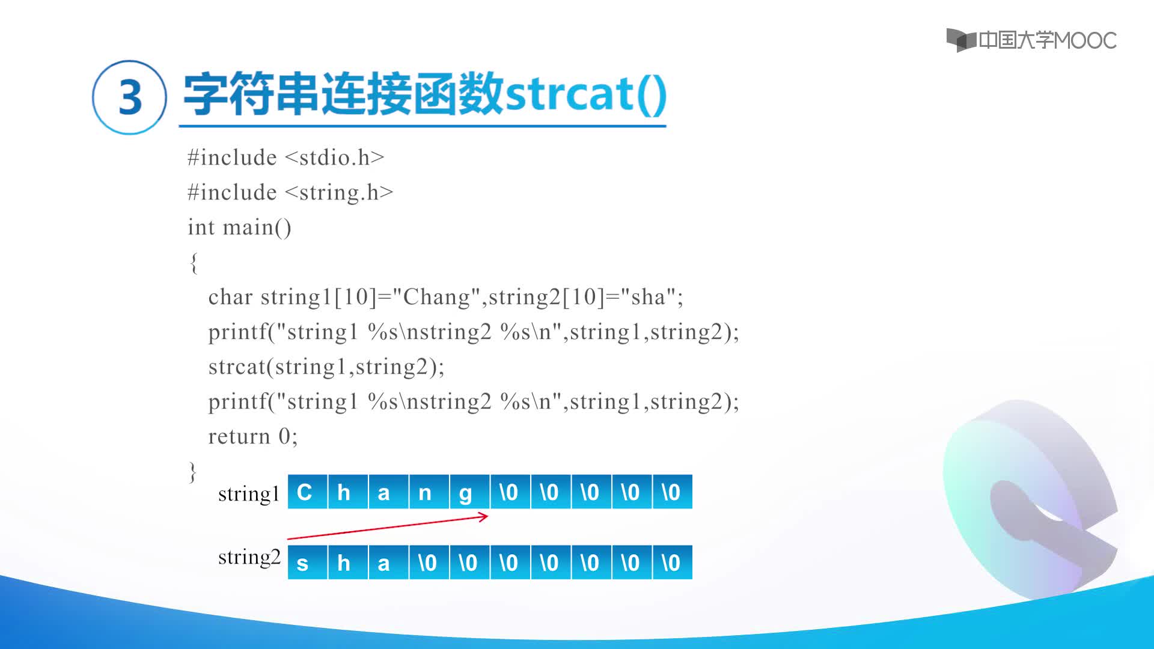Select the string1 array visualization block
This screenshot has width=1154, height=649.
[x=489, y=492]
